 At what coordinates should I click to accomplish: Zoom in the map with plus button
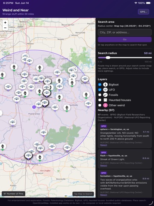[5, 22]
